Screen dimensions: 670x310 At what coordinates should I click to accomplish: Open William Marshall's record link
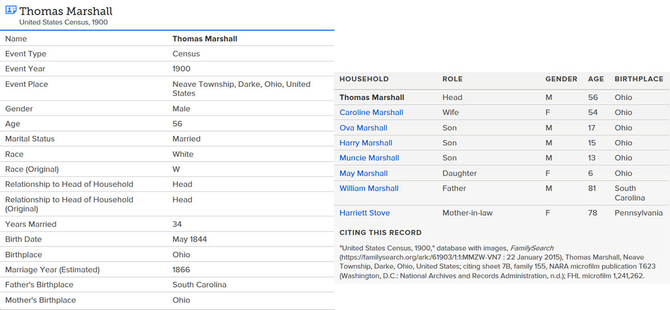(369, 188)
